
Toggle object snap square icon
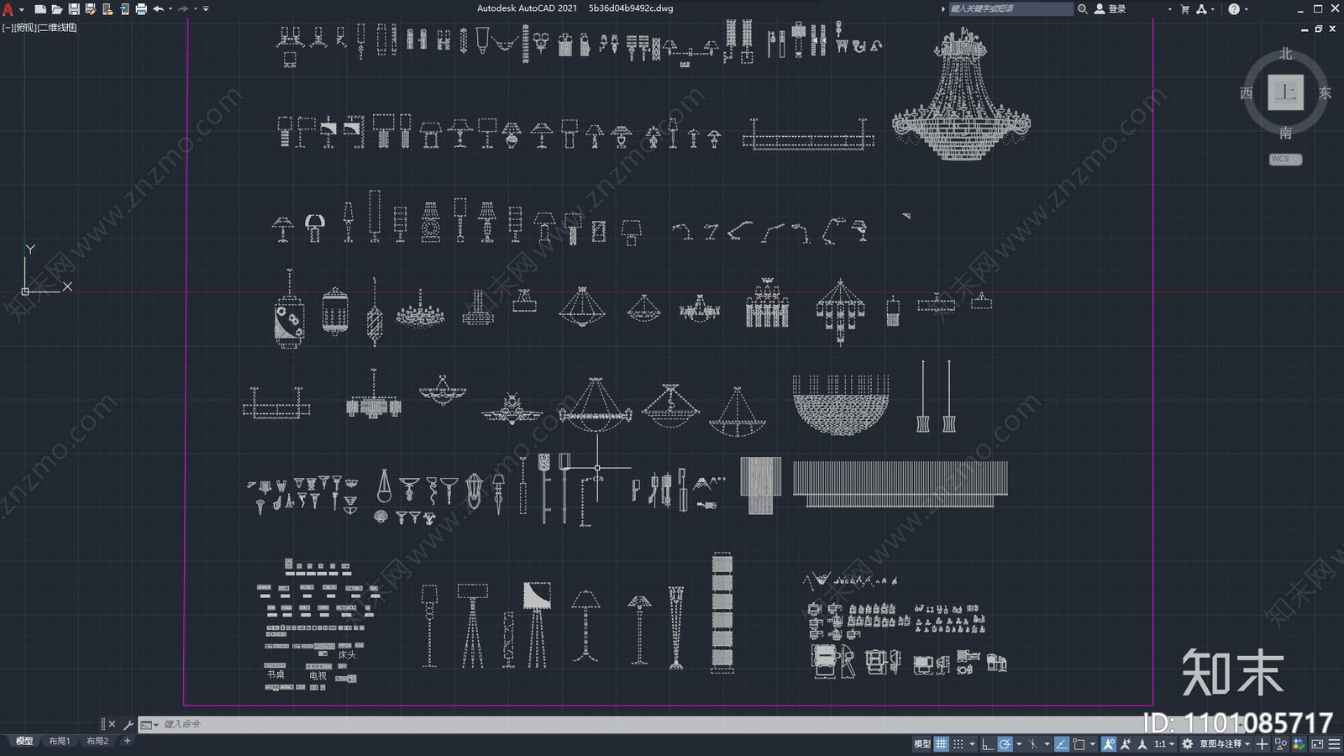(1079, 744)
